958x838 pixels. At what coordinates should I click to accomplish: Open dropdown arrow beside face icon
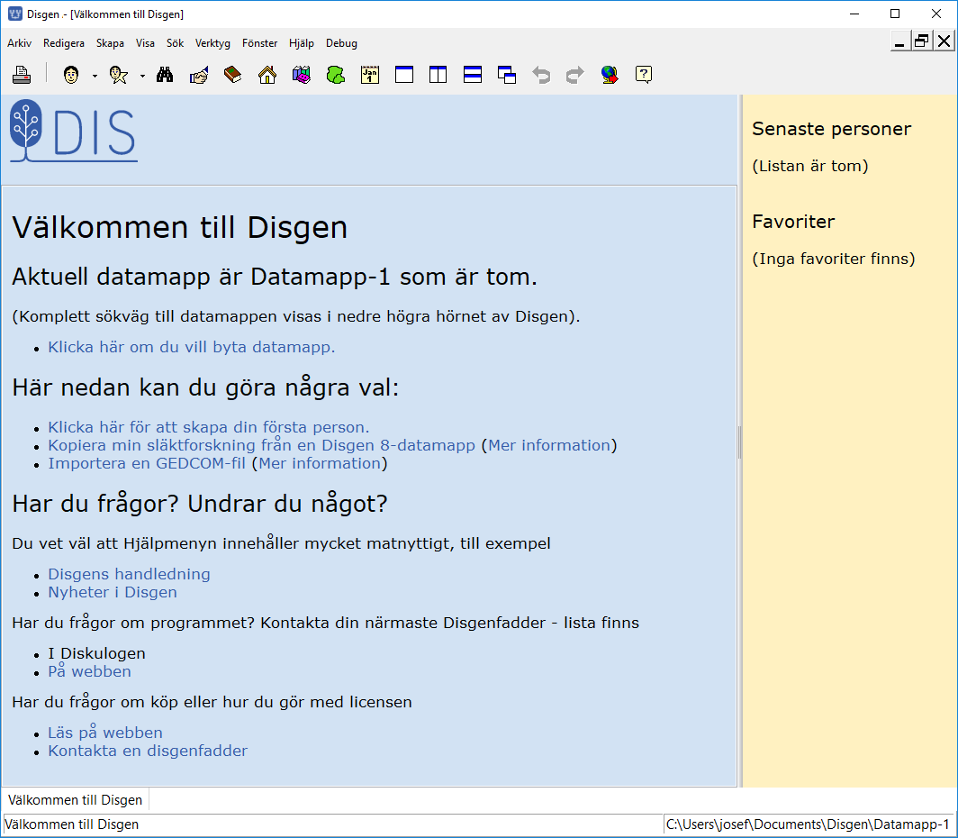[x=95, y=76]
